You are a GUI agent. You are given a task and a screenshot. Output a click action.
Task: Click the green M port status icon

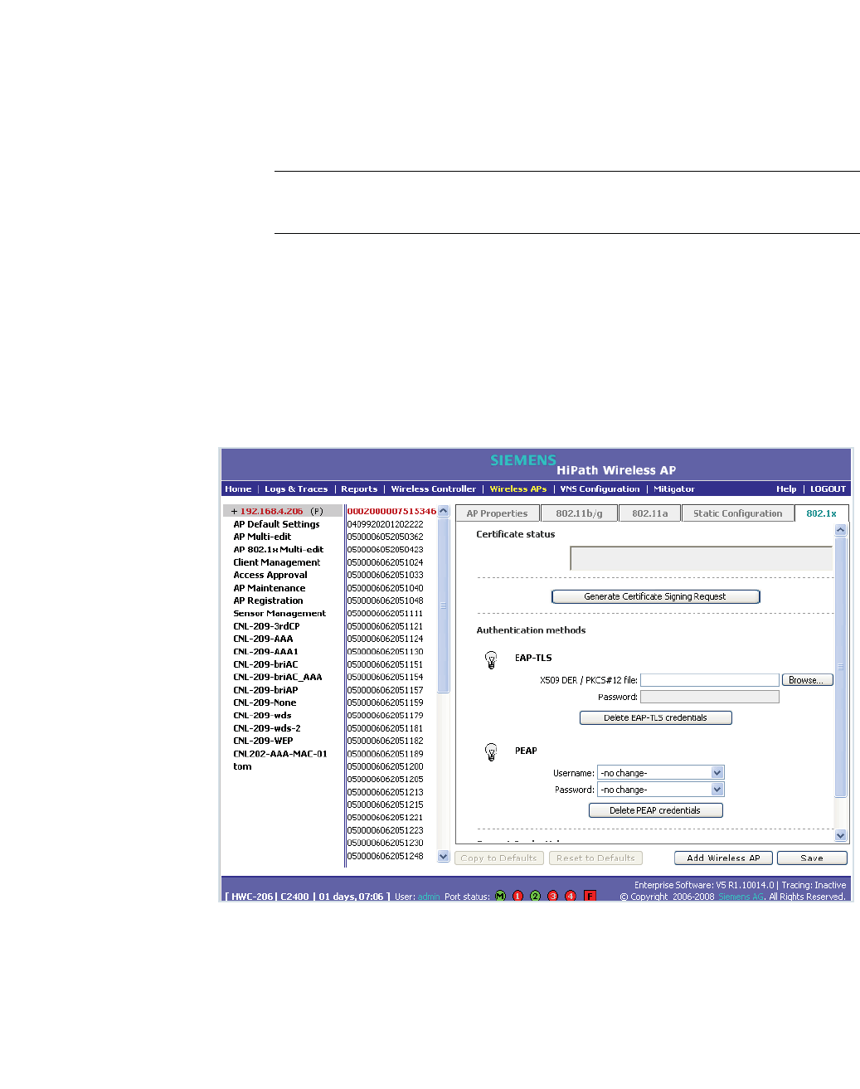pos(500,896)
